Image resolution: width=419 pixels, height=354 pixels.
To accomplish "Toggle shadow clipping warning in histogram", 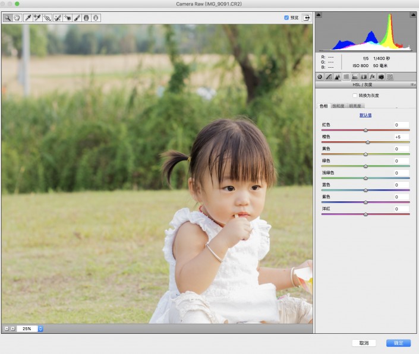I will click(319, 15).
